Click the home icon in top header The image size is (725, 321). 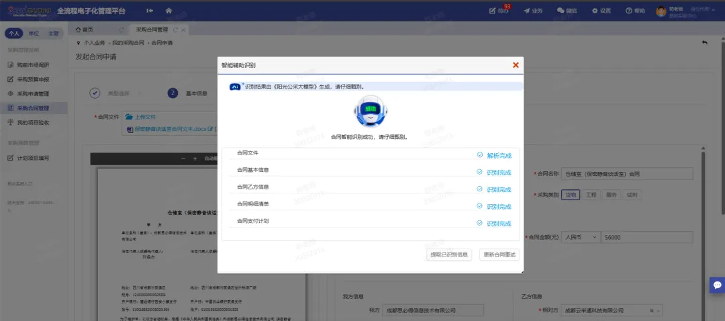[x=168, y=10]
